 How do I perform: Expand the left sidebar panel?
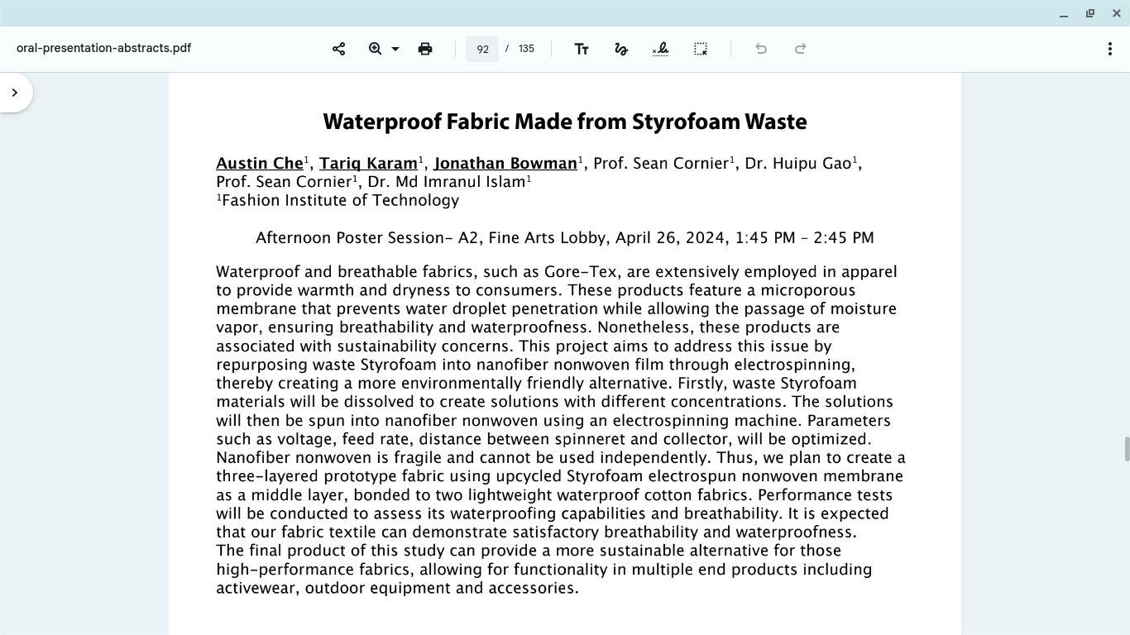15,93
